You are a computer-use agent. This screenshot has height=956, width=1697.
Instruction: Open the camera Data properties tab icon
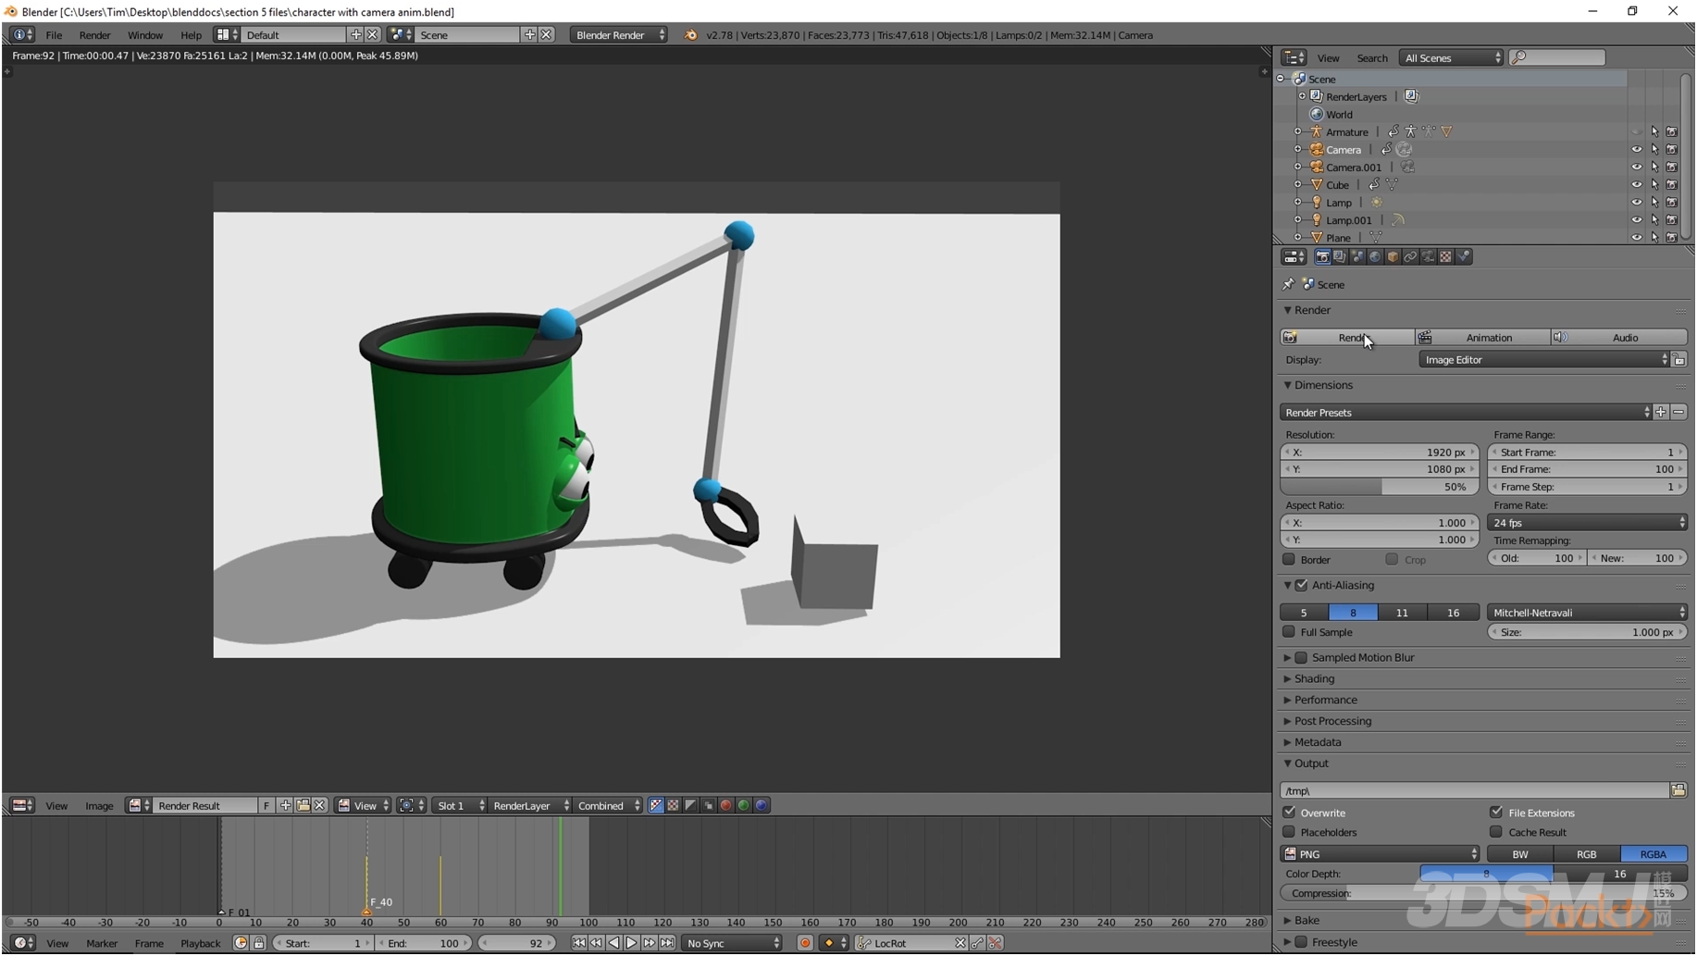[x=1428, y=256]
